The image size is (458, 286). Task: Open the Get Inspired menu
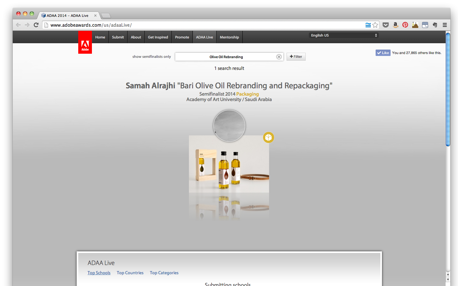(x=158, y=37)
